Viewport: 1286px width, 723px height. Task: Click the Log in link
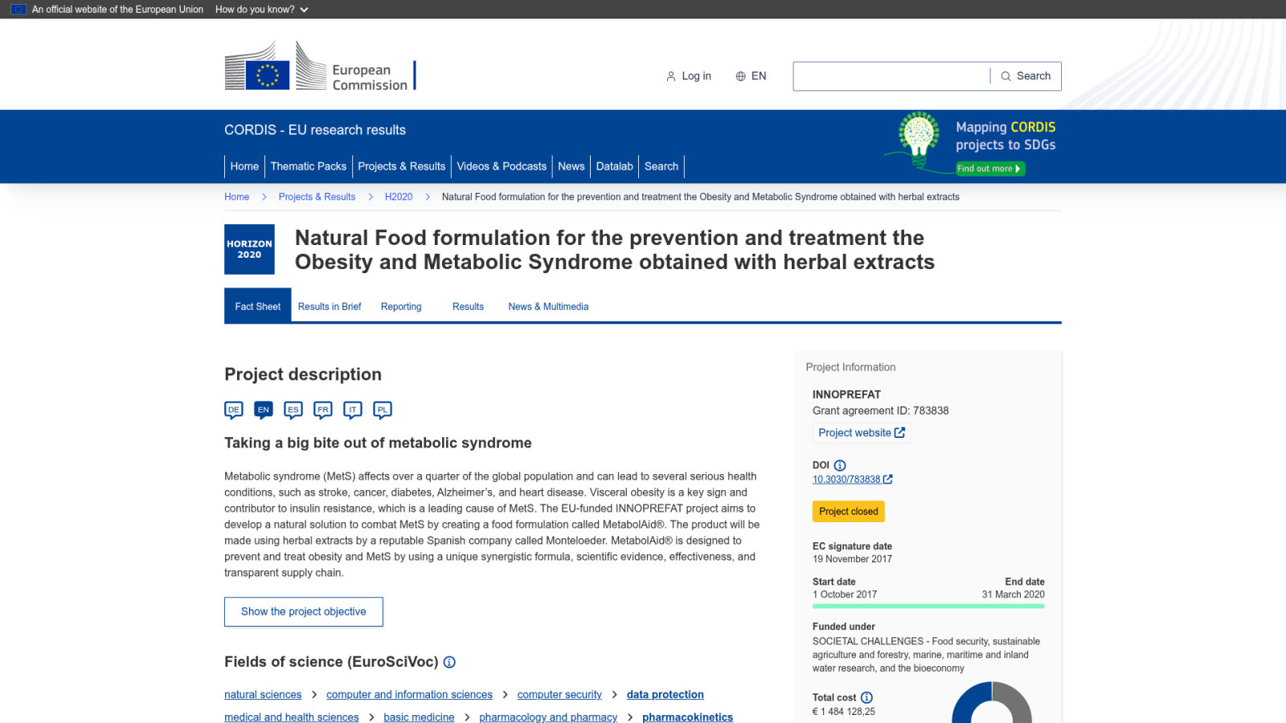tap(689, 76)
